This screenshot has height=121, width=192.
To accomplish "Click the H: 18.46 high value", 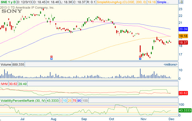I will tap(53, 2).
